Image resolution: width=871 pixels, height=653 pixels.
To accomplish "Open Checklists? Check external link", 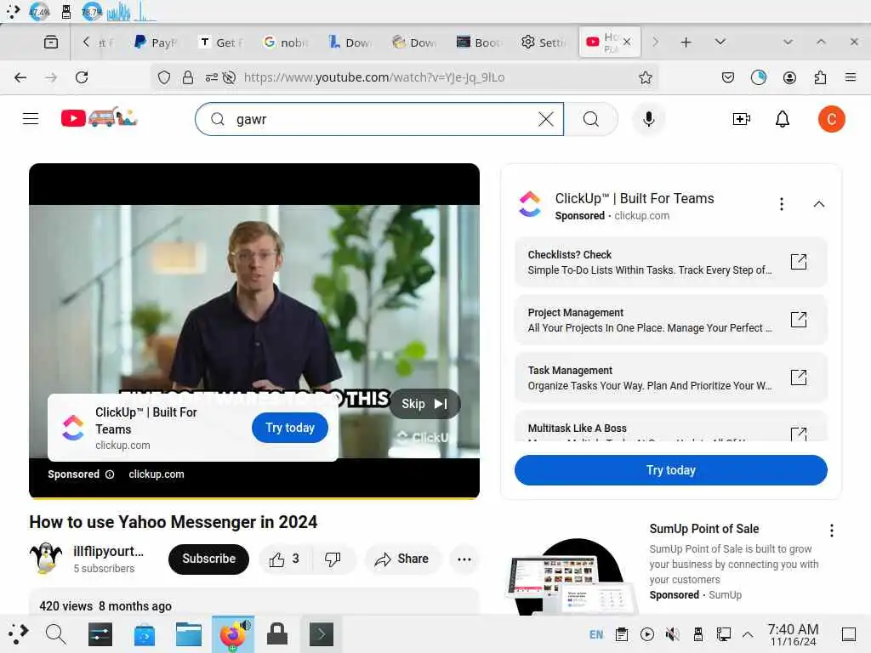I will click(798, 262).
